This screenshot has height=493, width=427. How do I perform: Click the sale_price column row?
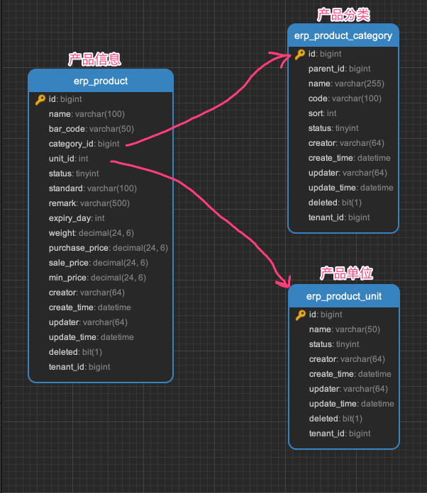(98, 263)
